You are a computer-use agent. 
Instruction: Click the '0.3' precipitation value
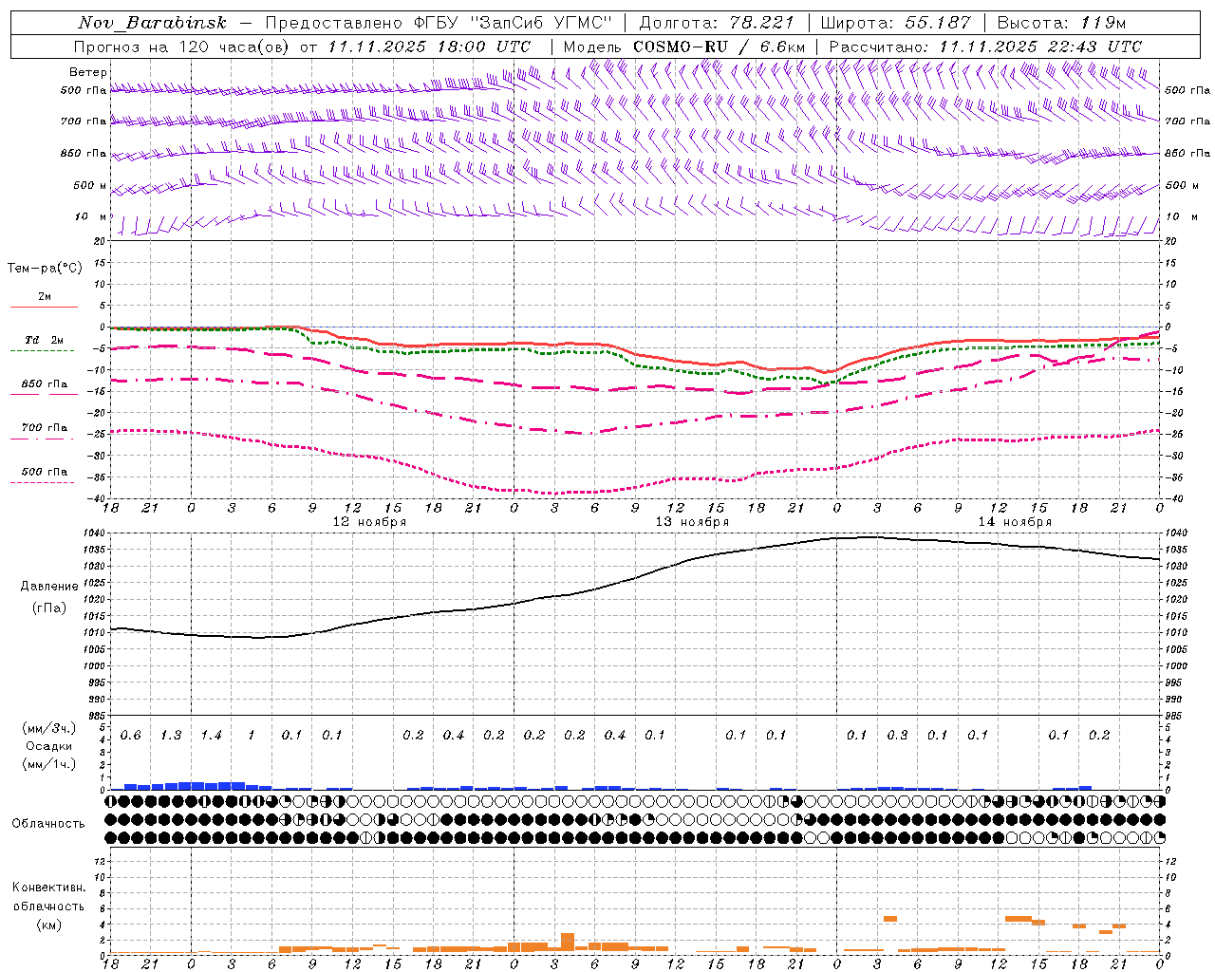click(x=897, y=736)
